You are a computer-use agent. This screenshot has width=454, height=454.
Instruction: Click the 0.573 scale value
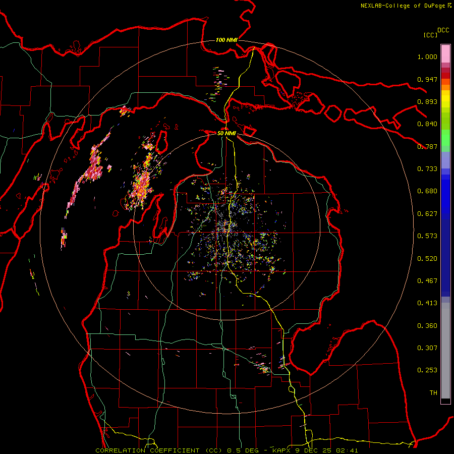point(427,236)
